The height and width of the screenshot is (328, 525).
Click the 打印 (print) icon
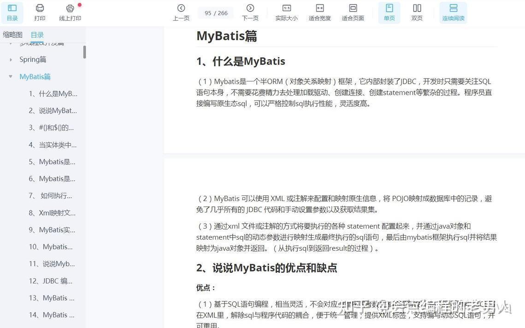tap(40, 12)
